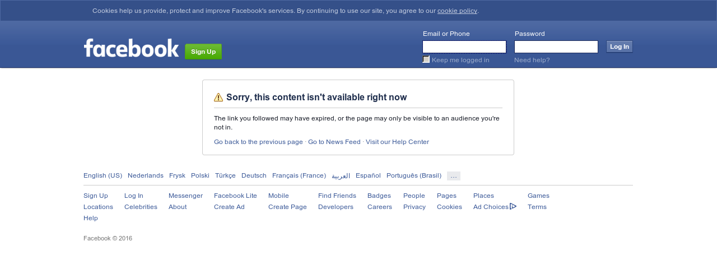The image size is (717, 269).
Task: Open the Messenger footer link
Action: (185, 196)
